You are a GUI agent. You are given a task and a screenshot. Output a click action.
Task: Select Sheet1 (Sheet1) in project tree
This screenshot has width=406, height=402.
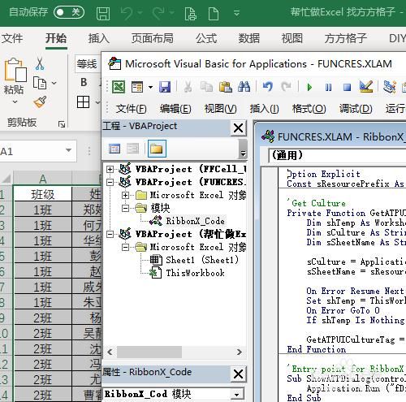click(x=202, y=260)
